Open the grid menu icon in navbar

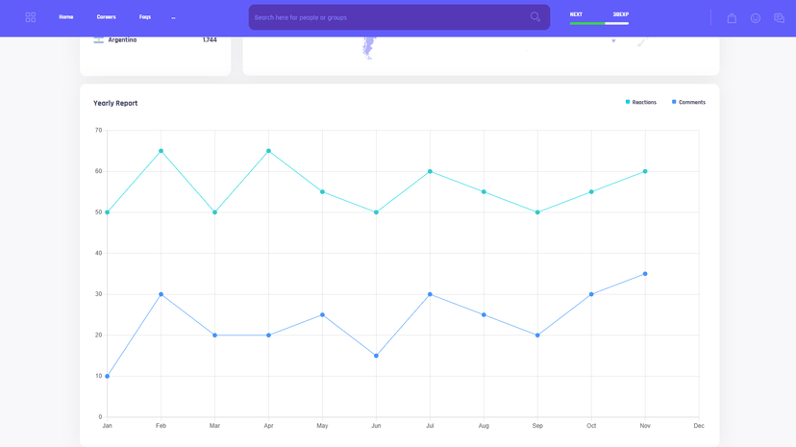31,17
